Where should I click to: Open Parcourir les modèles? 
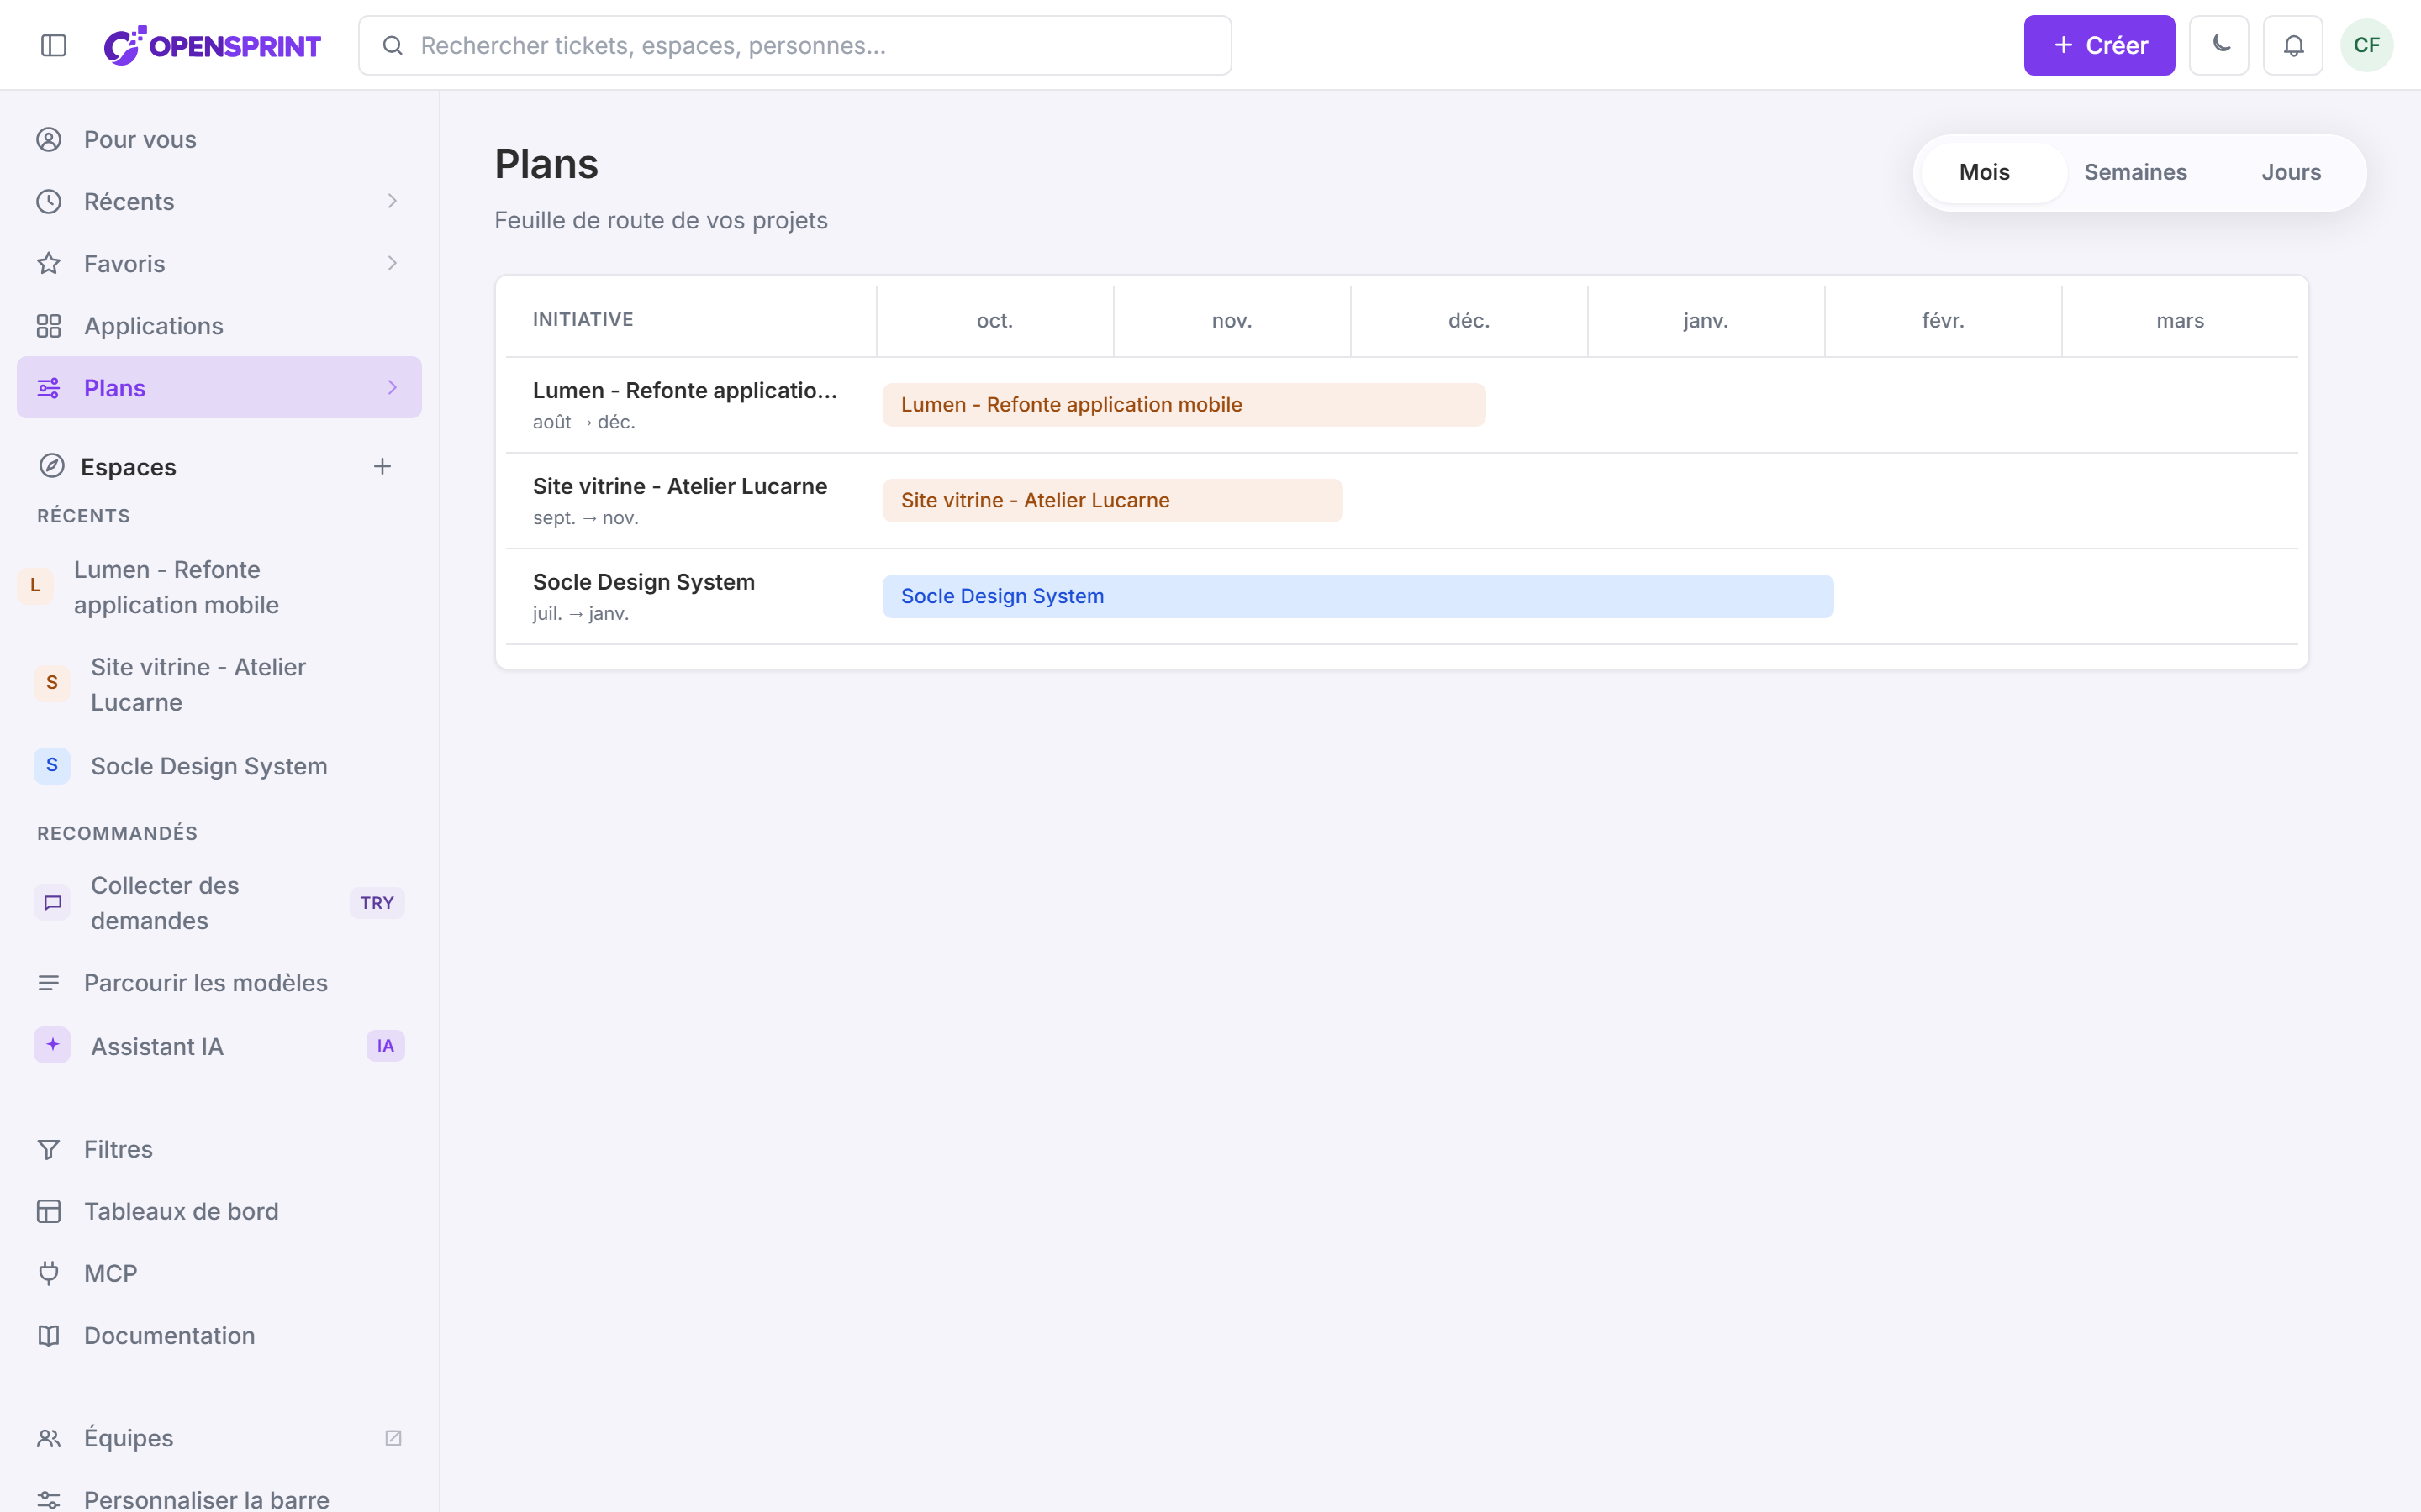219,983
